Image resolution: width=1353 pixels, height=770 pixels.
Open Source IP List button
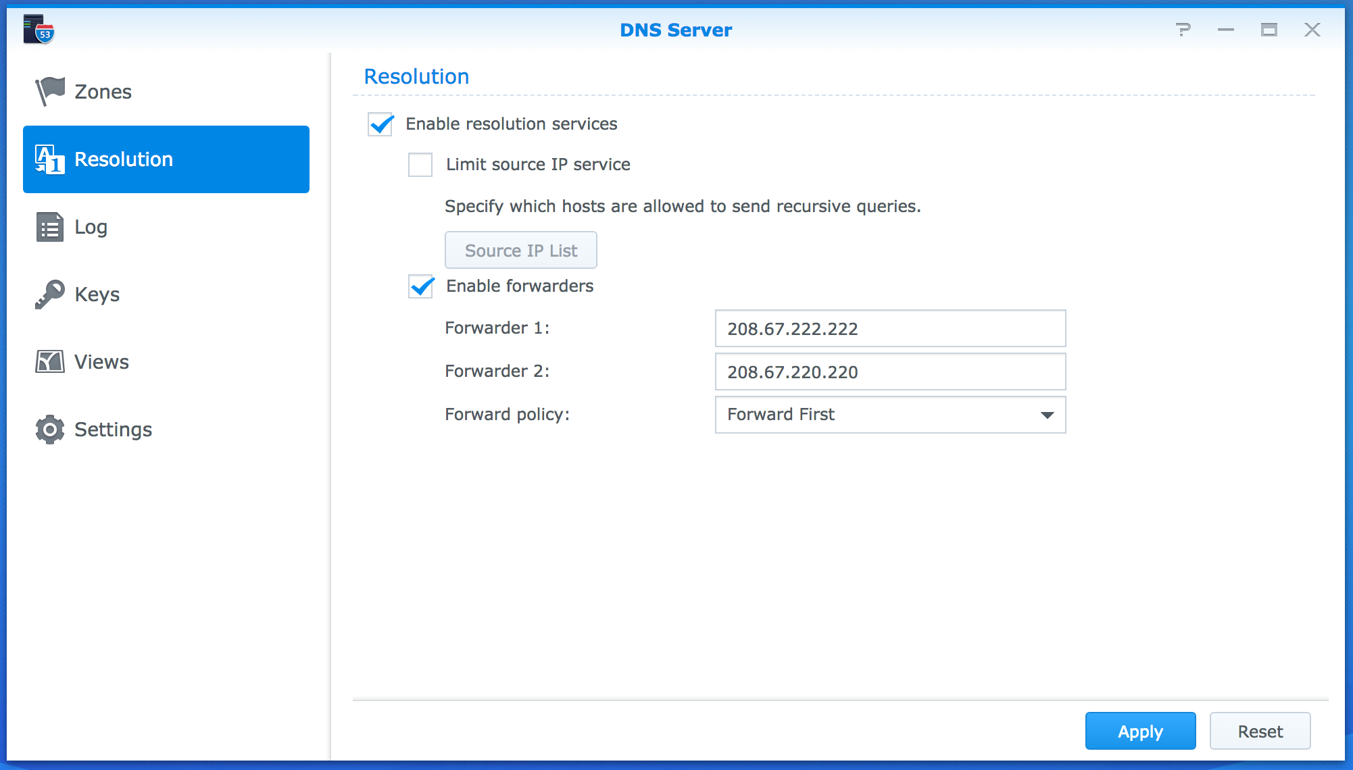click(x=521, y=249)
